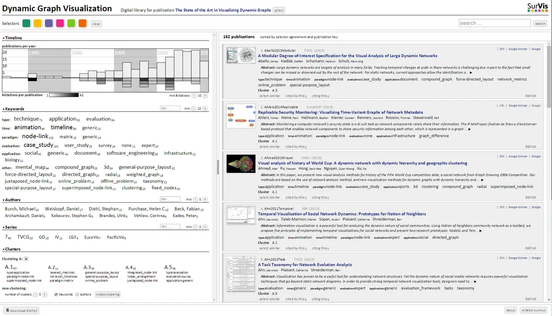Decrease number of clusters with minus
The width and height of the screenshot is (552, 316).
pyautogui.click(x=35, y=294)
